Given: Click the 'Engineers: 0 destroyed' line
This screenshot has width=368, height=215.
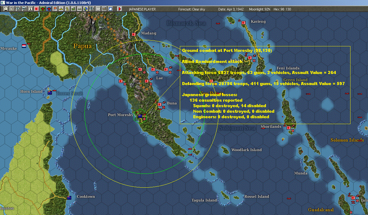Looking at the screenshot, I should [231, 117].
